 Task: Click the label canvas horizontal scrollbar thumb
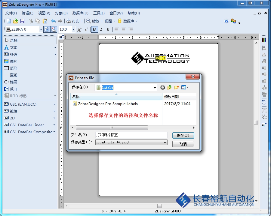tap(159, 206)
